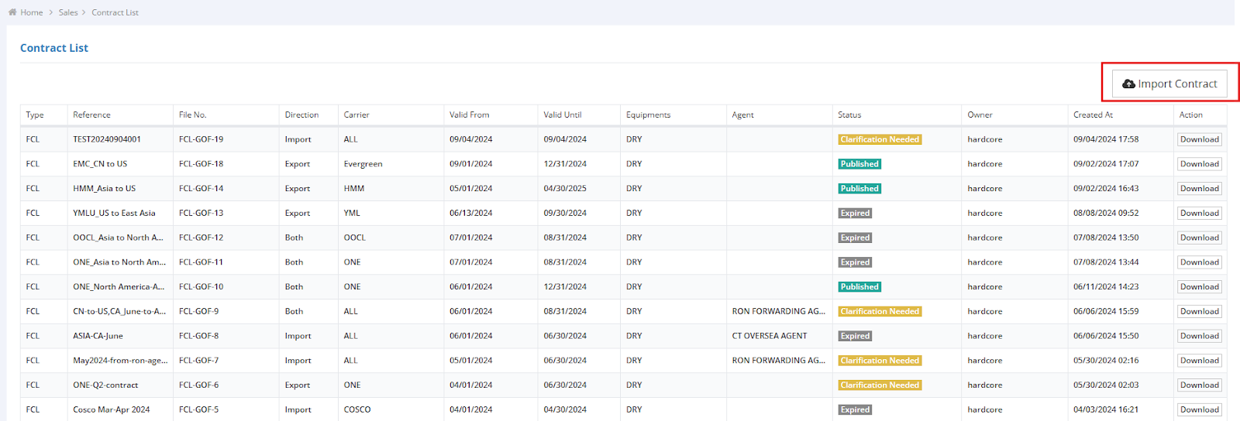Sort by the Status column header

tap(849, 115)
